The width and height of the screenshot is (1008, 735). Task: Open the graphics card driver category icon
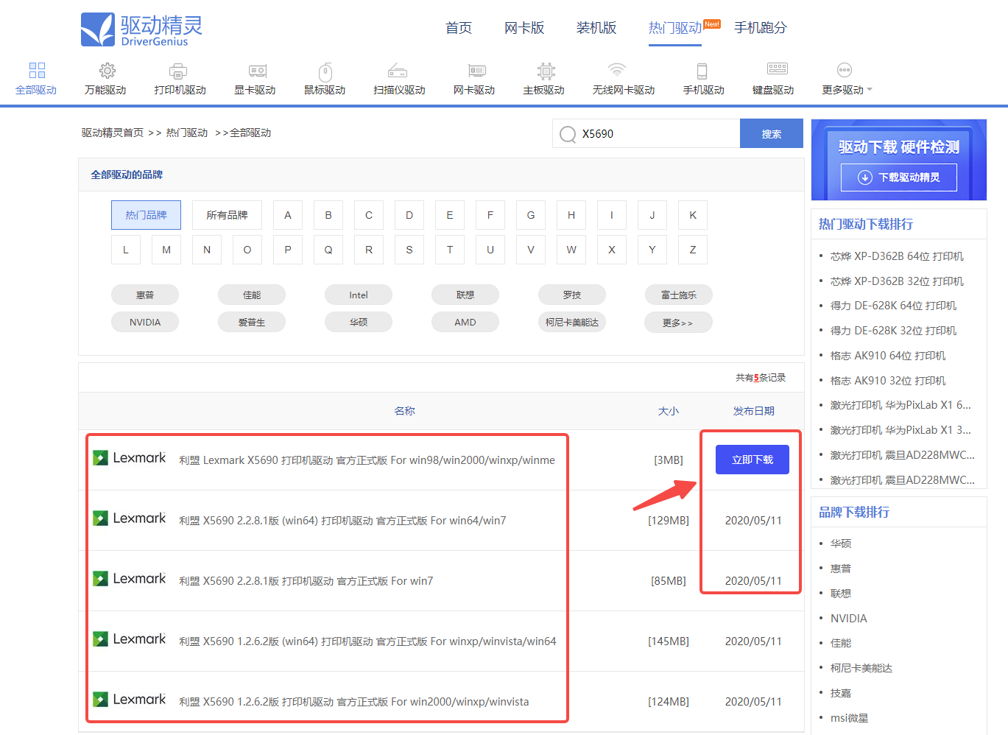pyautogui.click(x=257, y=71)
